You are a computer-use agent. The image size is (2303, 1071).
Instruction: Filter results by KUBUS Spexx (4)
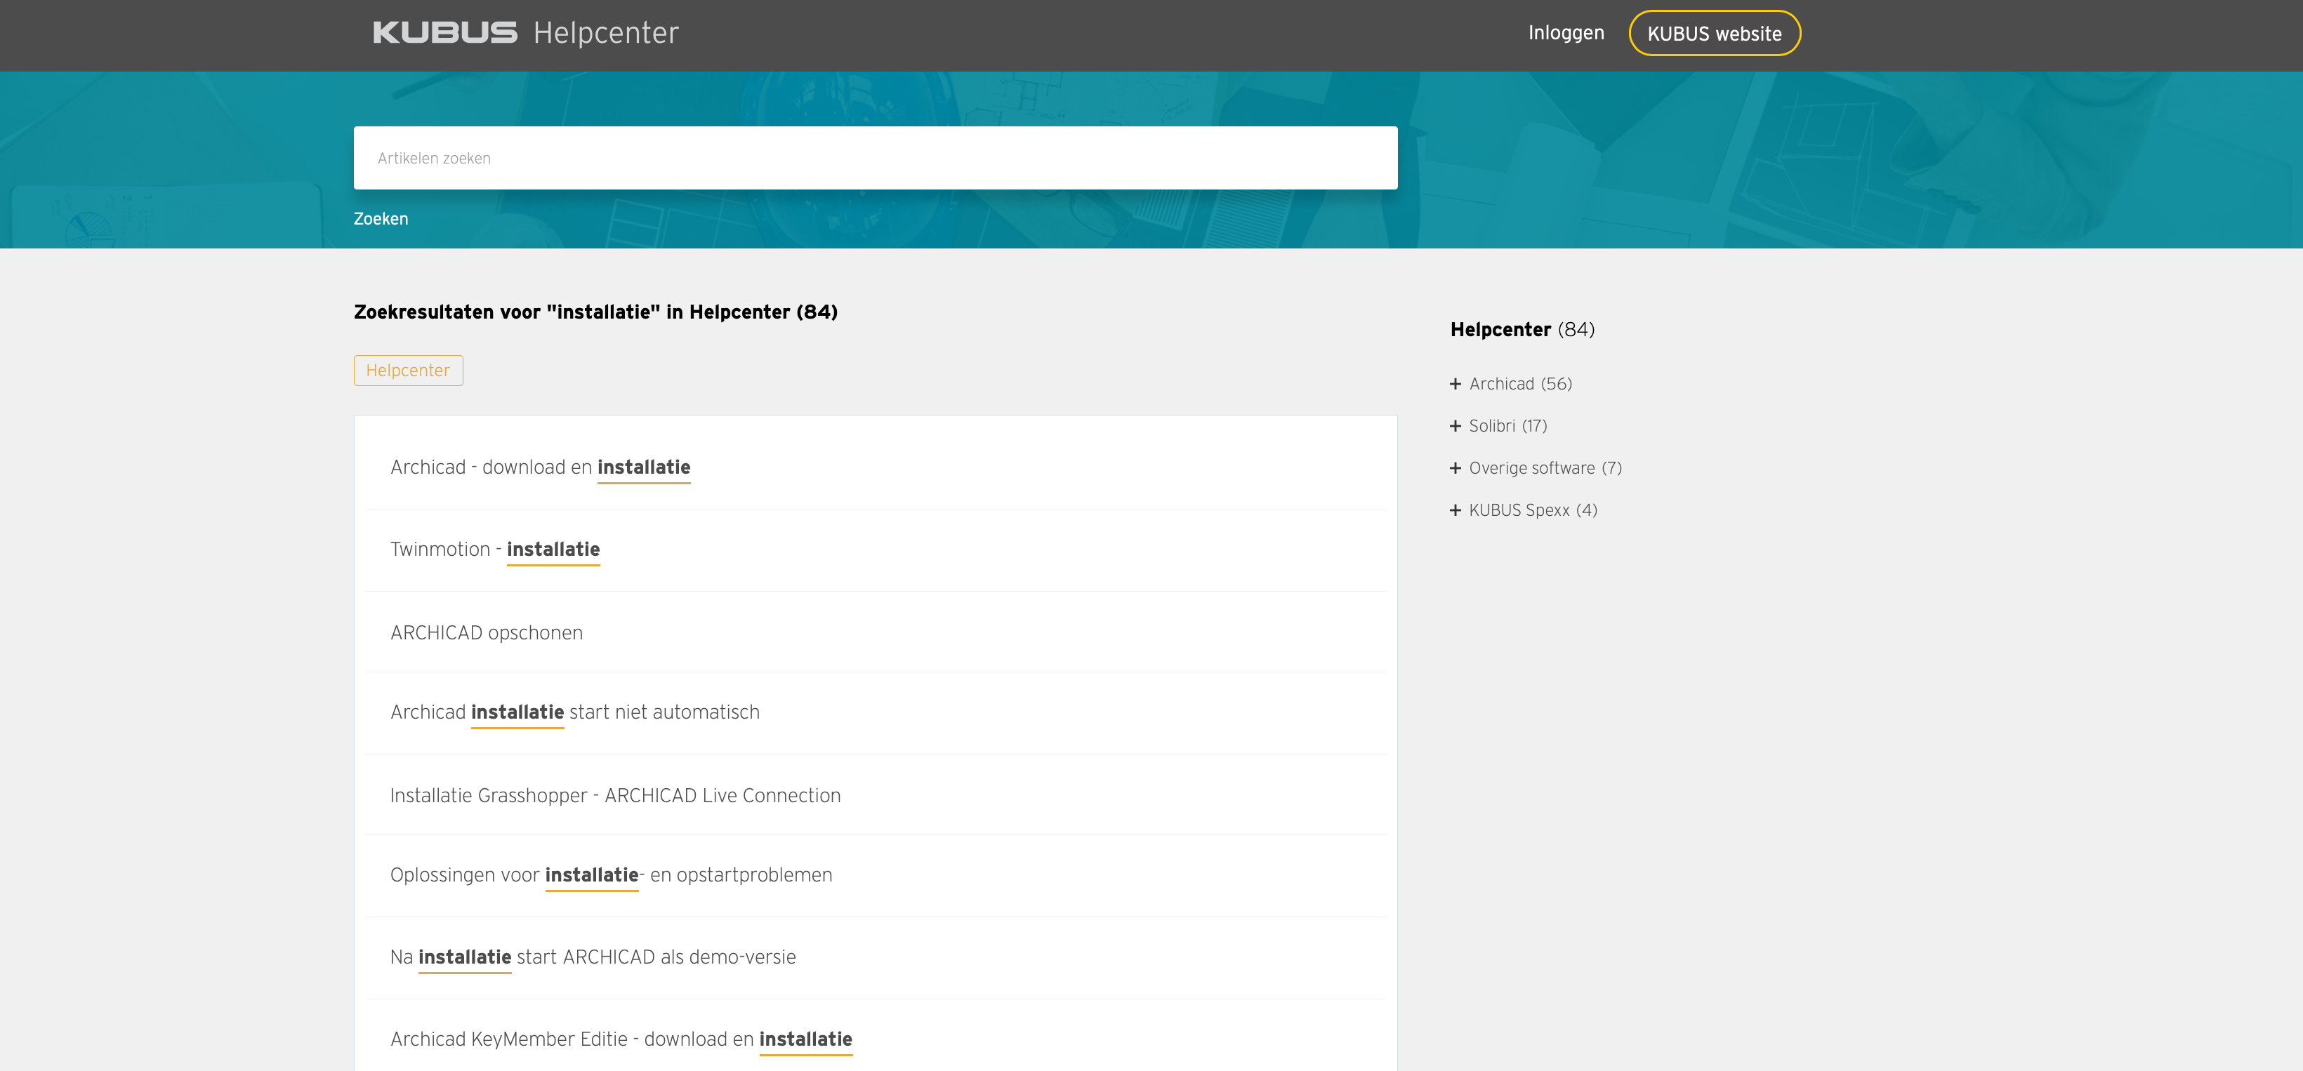tap(1532, 510)
